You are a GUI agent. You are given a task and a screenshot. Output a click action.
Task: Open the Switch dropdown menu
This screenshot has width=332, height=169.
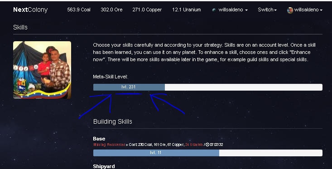click(x=267, y=10)
